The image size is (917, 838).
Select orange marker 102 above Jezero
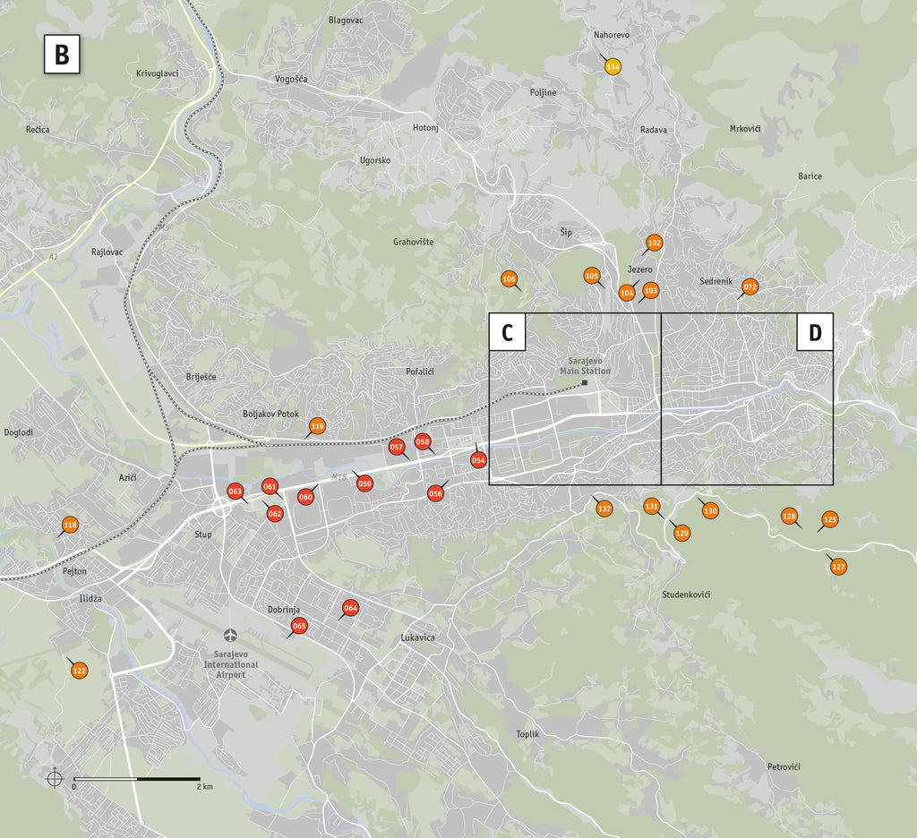click(654, 243)
